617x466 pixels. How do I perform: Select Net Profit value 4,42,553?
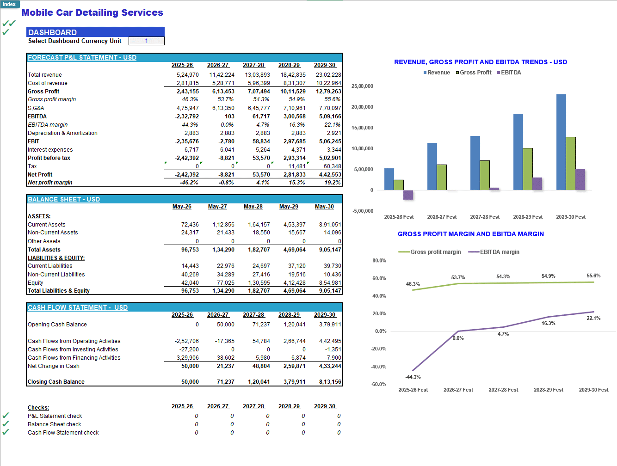coord(330,174)
